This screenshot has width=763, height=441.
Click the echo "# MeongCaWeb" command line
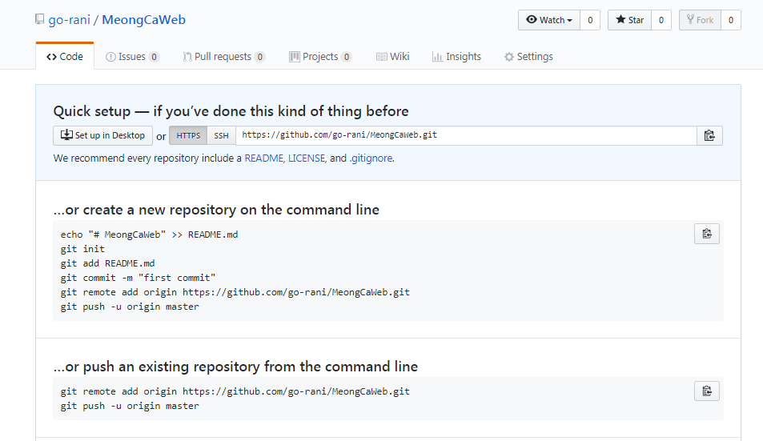click(x=150, y=235)
